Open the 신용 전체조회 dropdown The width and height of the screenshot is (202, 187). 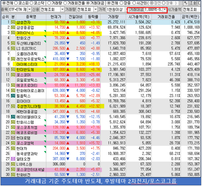(x=62, y=9)
